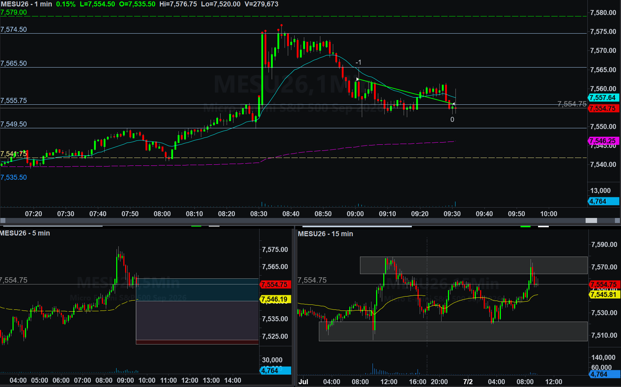Click the 0 drawing label below trendline end
Screen dimensions: 621x387
(452, 119)
